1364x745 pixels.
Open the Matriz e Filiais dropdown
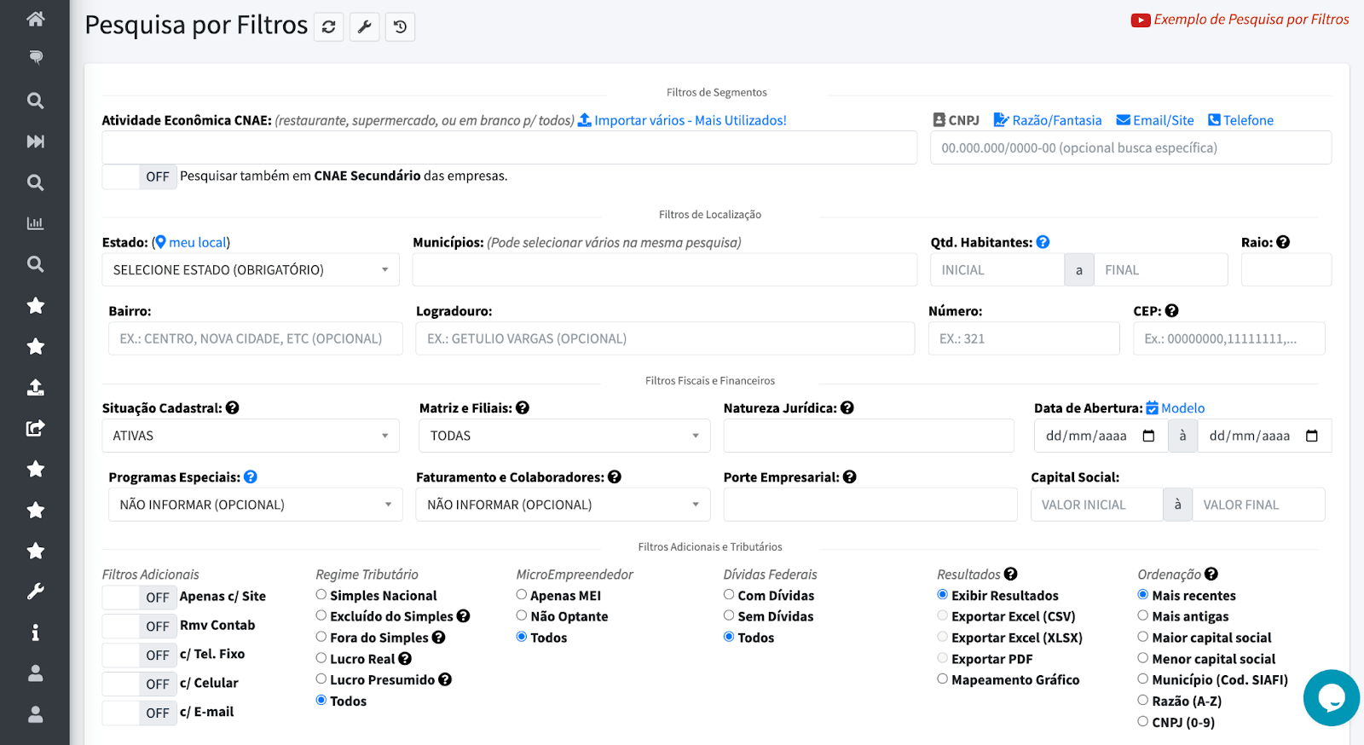564,436
